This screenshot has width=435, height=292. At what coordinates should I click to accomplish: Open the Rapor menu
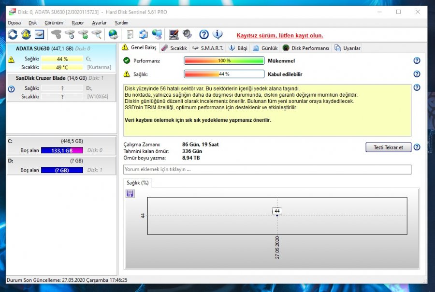(x=78, y=23)
